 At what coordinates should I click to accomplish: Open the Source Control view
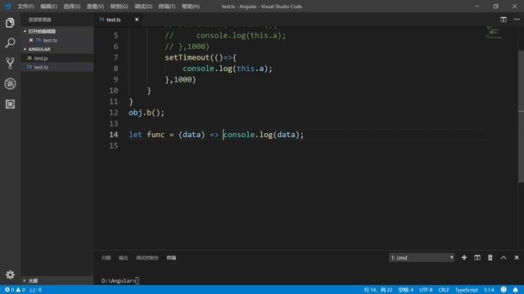[x=10, y=63]
